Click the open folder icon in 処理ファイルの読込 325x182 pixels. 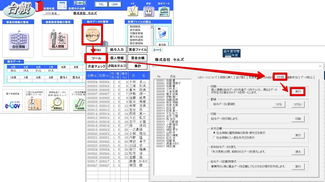161,33
